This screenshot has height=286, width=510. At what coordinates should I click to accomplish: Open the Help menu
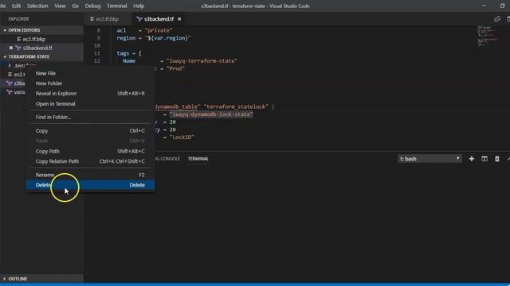(139, 6)
